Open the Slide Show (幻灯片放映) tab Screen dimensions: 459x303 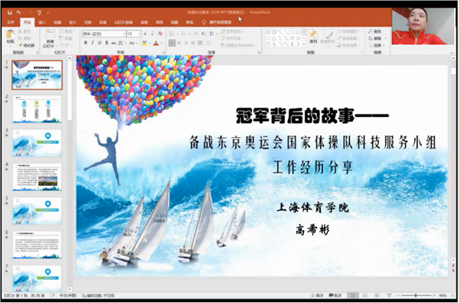pos(124,22)
